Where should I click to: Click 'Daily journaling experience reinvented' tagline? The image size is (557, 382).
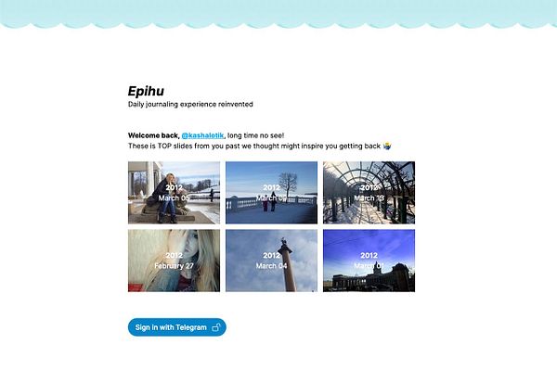tap(190, 104)
